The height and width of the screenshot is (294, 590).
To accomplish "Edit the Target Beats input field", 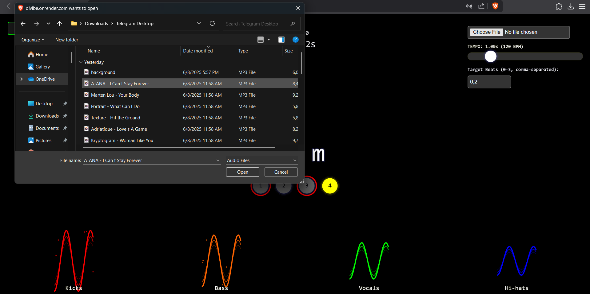I will [x=489, y=82].
